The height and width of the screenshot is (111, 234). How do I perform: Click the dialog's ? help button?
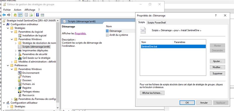click(x=216, y=15)
